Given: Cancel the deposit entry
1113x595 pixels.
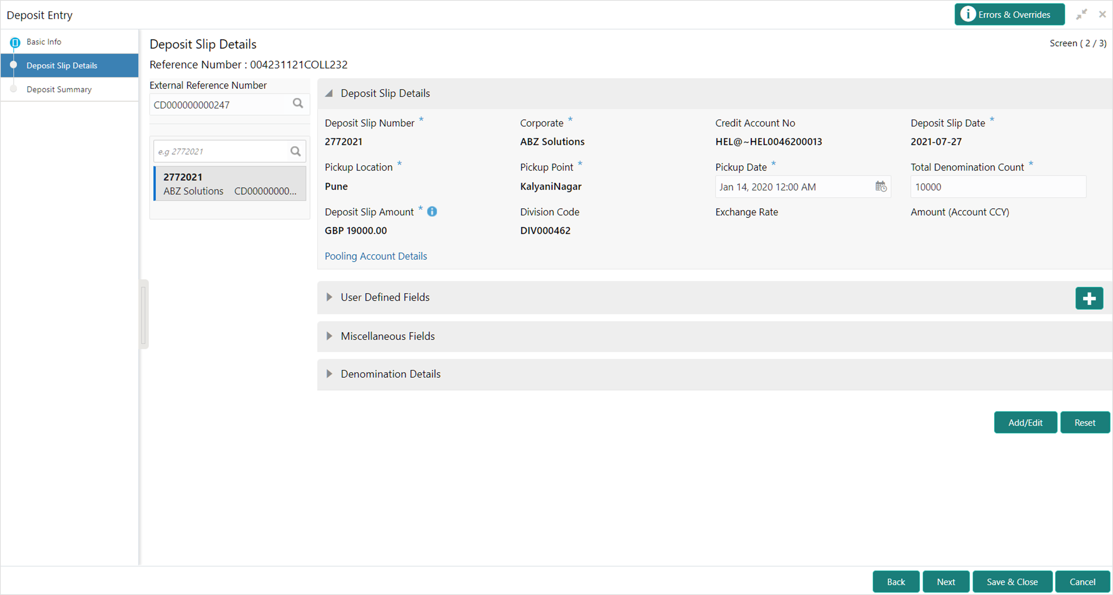Looking at the screenshot, I should (1083, 582).
